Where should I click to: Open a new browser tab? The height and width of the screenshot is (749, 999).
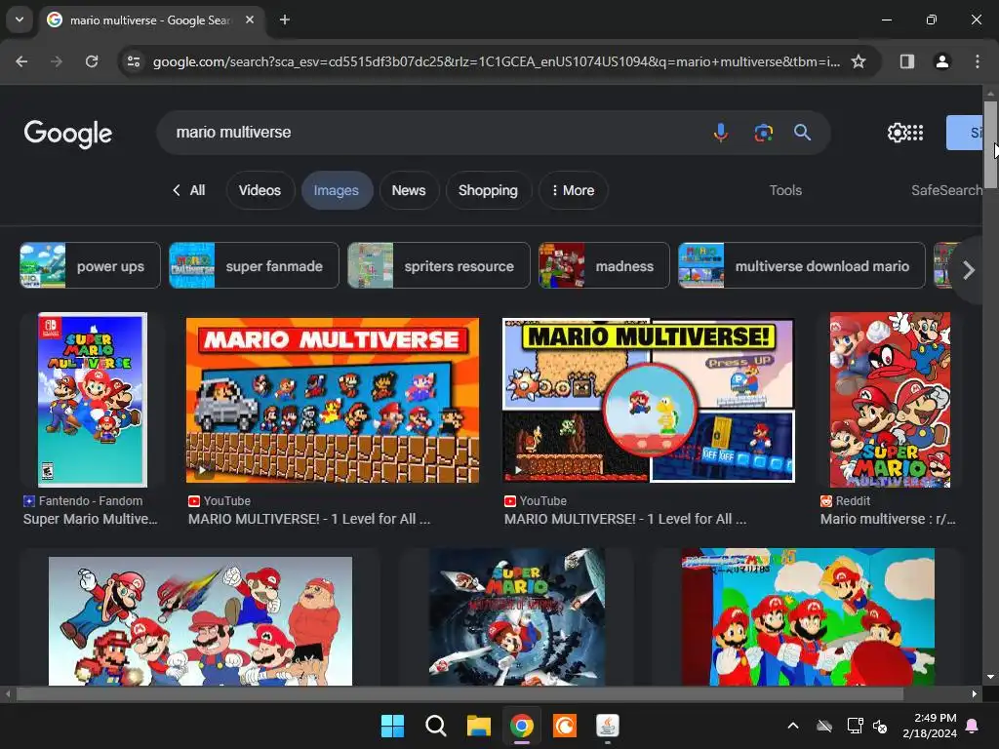[x=285, y=20]
